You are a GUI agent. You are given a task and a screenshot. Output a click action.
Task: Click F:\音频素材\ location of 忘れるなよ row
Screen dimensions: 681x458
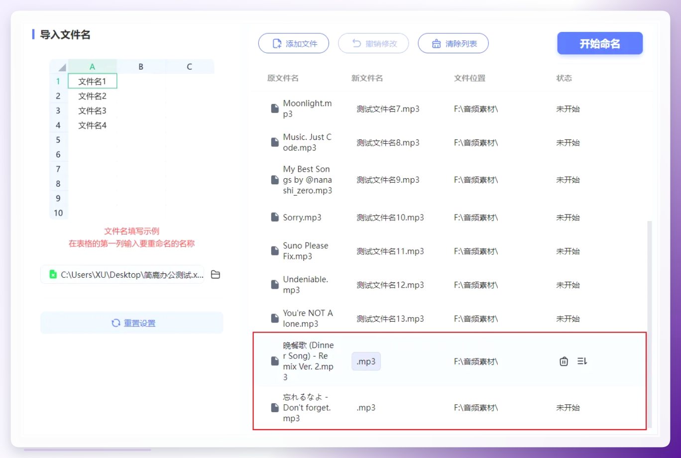pyautogui.click(x=476, y=408)
